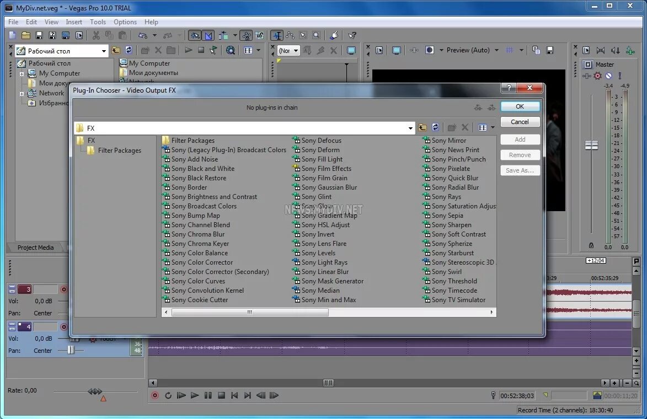Open Plug-In Chooser Views dropdown

tap(493, 127)
